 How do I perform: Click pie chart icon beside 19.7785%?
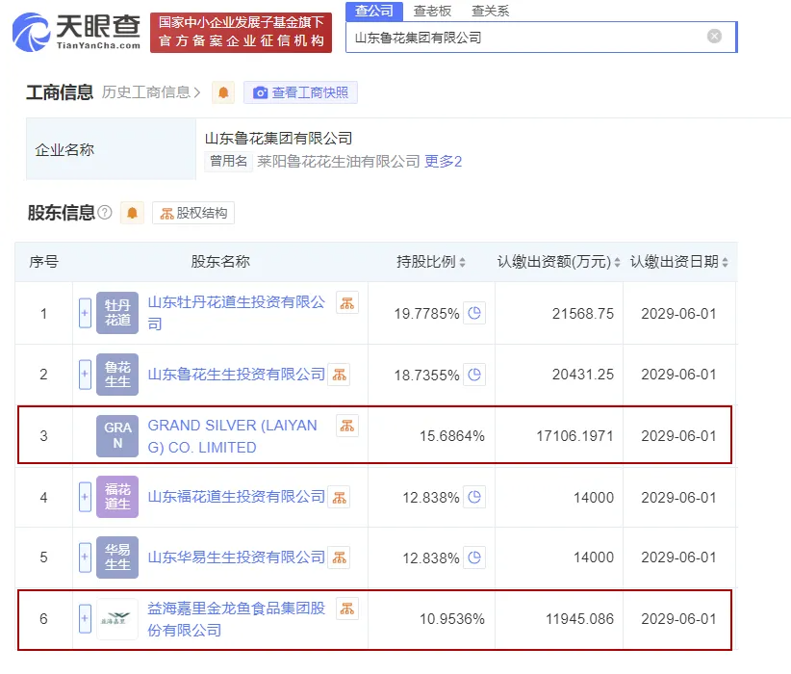tap(473, 313)
